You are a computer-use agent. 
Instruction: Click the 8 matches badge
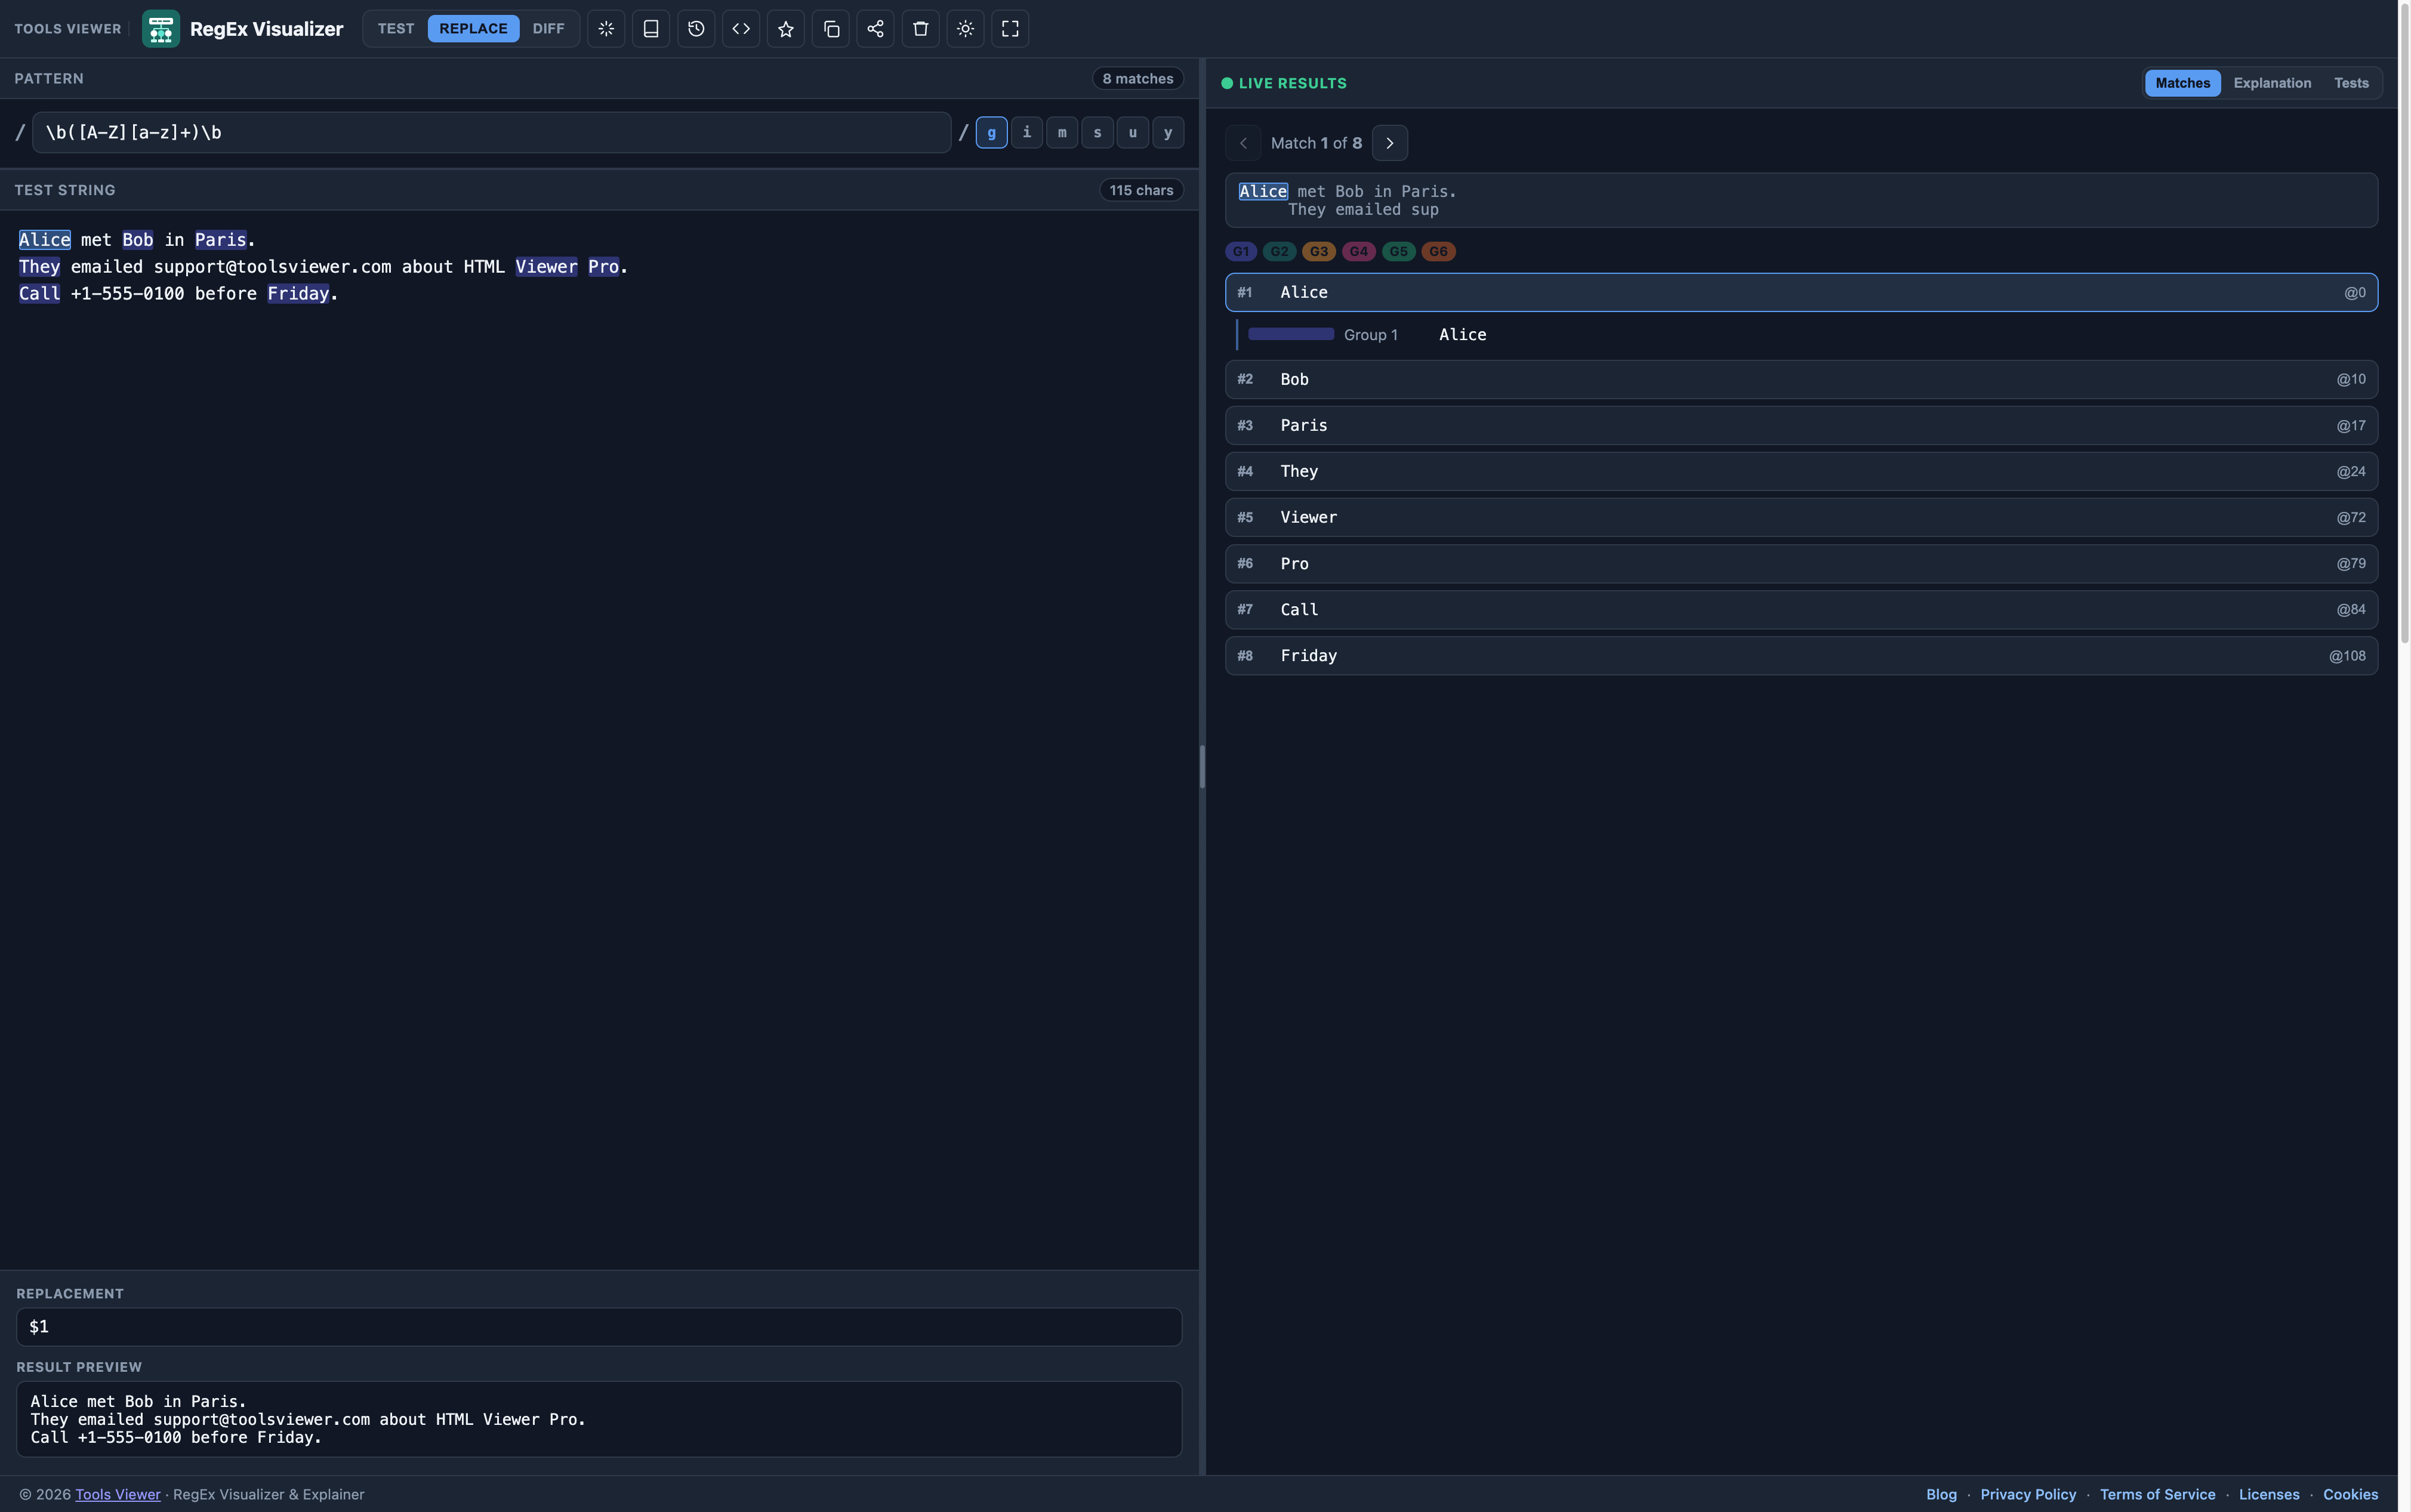(1138, 79)
